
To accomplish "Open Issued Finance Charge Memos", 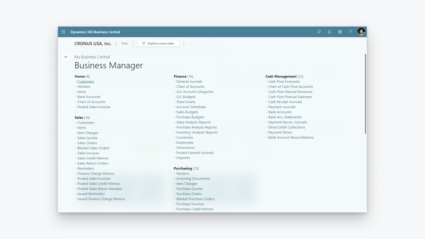I will [x=101, y=199].
